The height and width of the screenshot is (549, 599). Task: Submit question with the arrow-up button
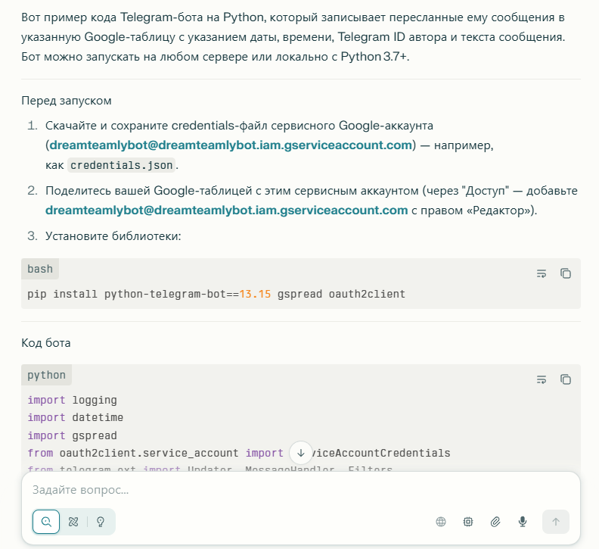click(556, 522)
